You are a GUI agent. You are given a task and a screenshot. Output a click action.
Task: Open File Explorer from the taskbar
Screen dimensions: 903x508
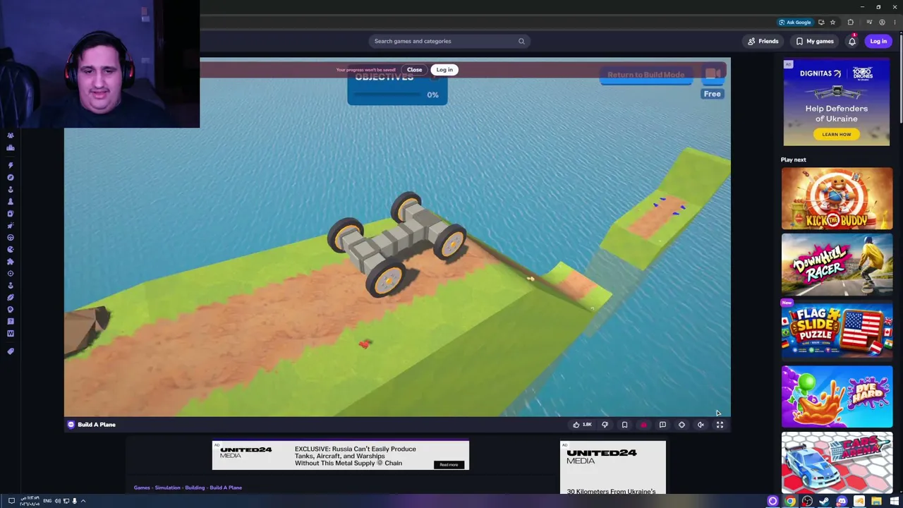pos(876,502)
